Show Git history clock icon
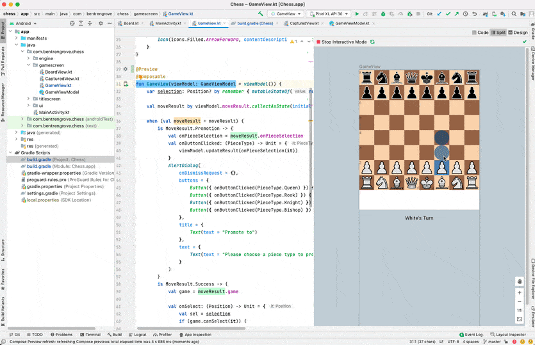535x345 pixels. click(466, 13)
